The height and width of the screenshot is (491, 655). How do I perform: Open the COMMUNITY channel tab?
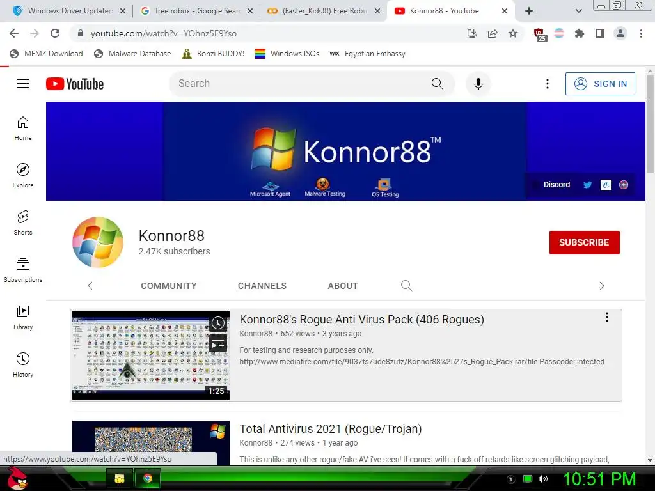169,286
